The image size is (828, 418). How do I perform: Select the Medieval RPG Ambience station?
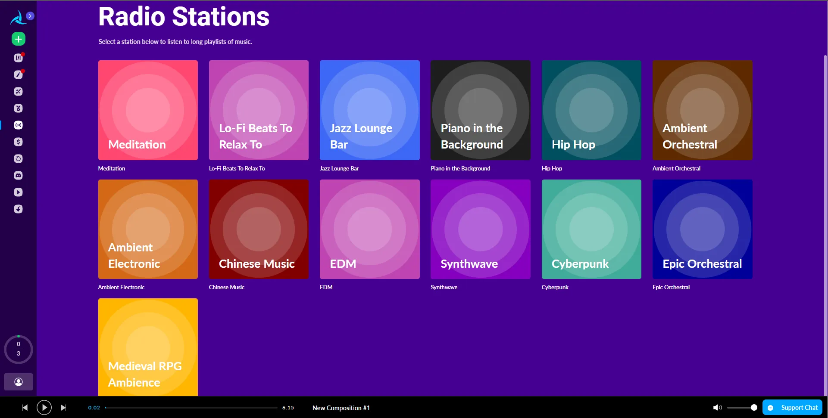pyautogui.click(x=148, y=347)
